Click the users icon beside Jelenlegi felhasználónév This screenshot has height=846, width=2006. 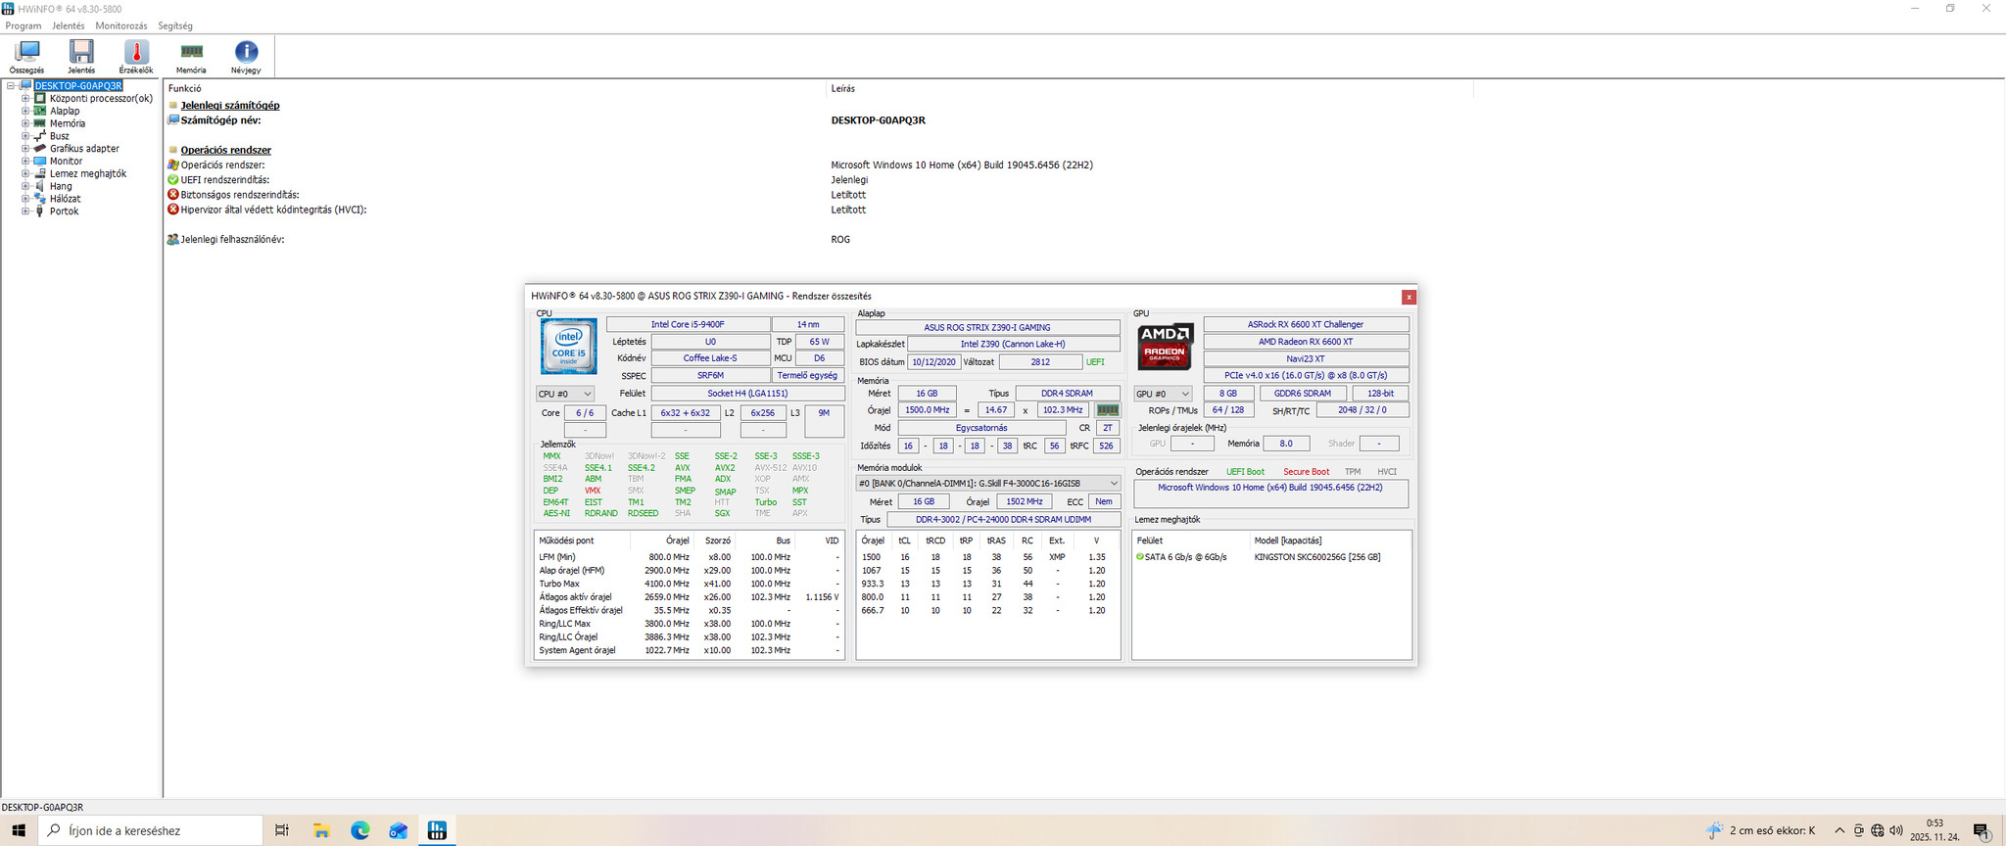point(173,239)
